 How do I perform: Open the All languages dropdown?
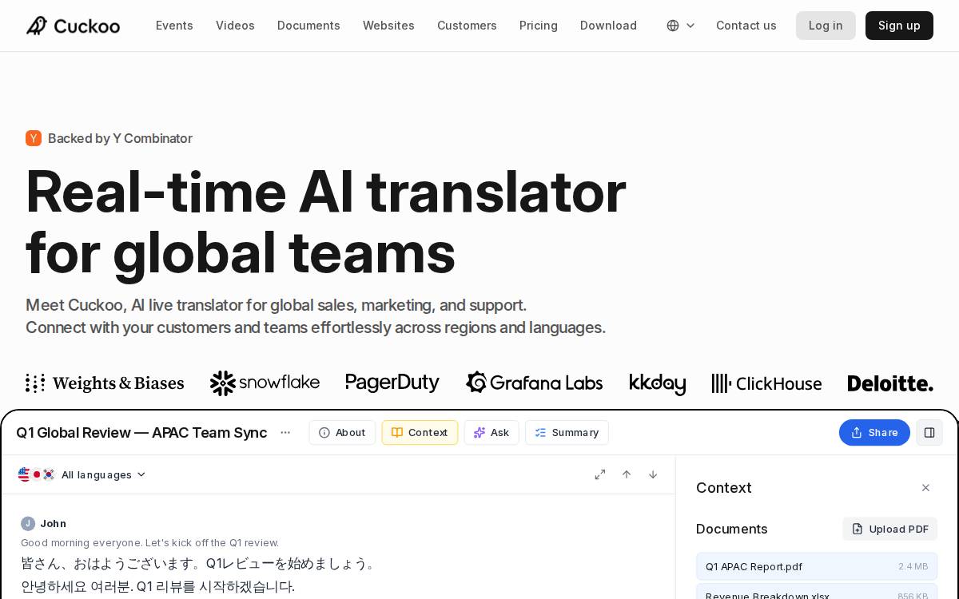click(x=103, y=474)
